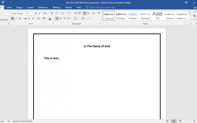
Task: Click spelling proofing icon in status bar
Action: point(9,121)
